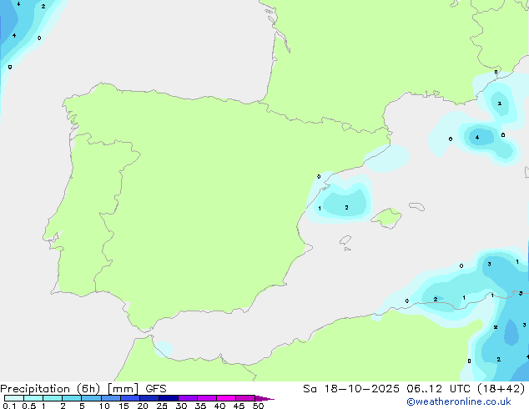This screenshot has width=529, height=409.
Task: Click the 45–50 mm legend color swatch
Action: point(245,398)
